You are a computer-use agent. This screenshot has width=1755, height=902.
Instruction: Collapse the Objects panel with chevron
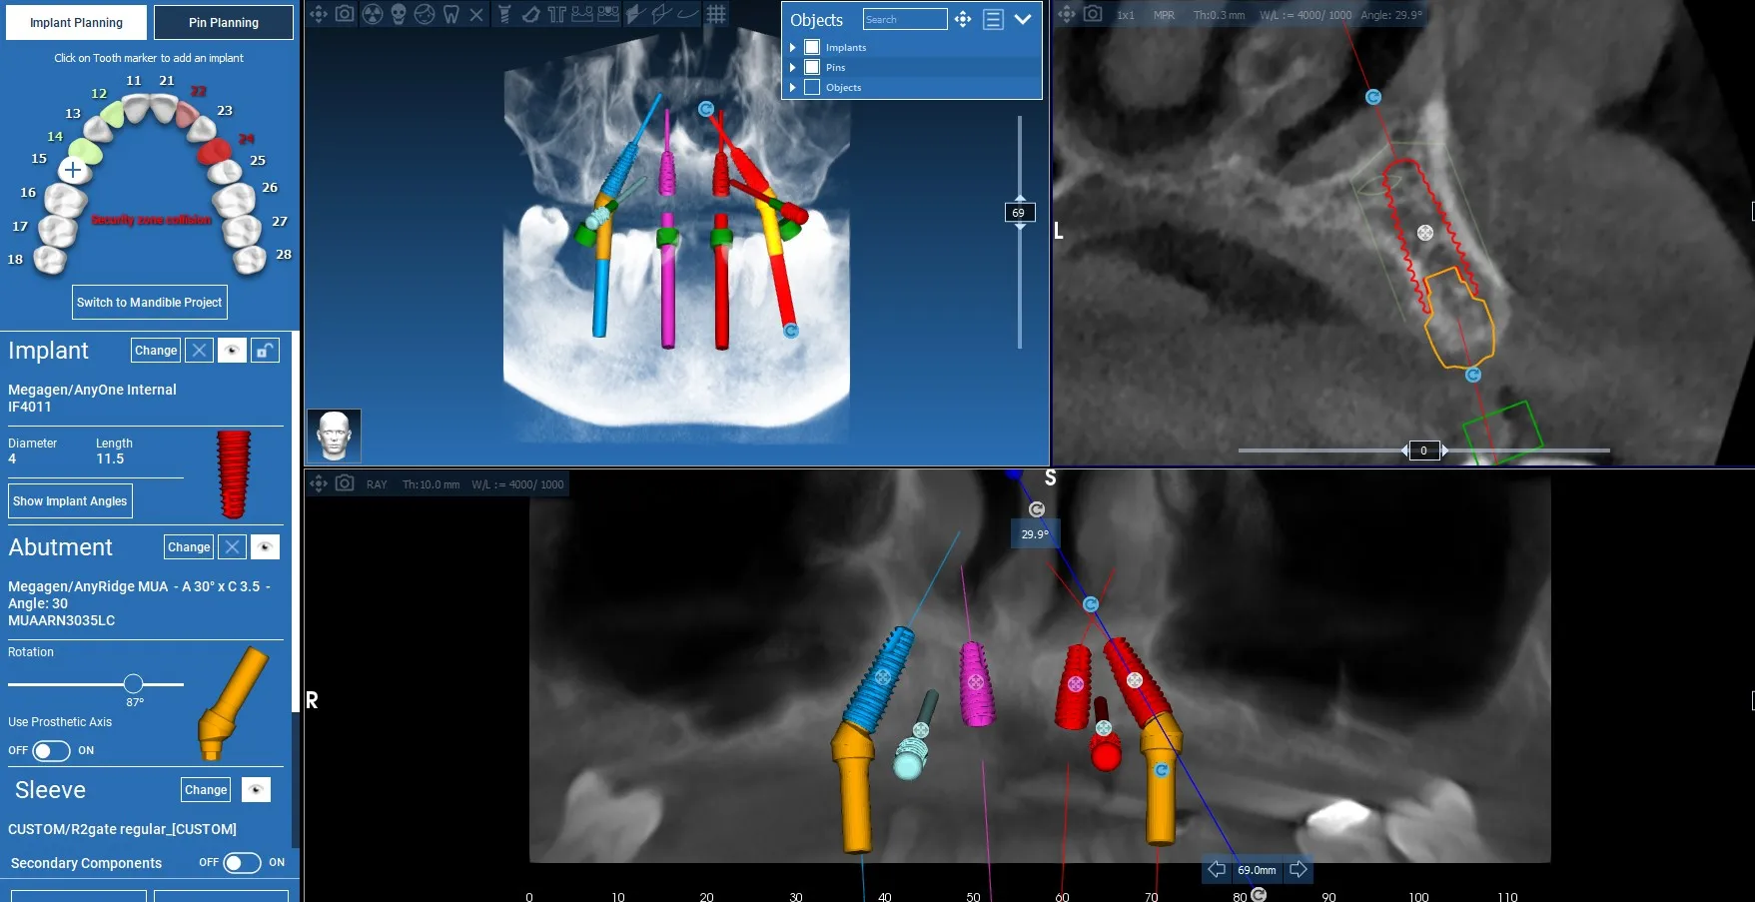pyautogui.click(x=1023, y=19)
